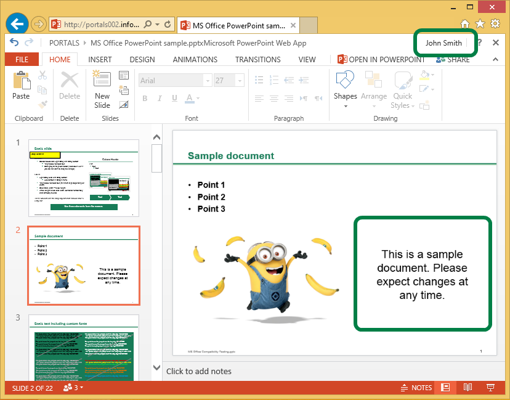Toggle Bold formatting
Screen dimensions: 510x400
(145, 98)
